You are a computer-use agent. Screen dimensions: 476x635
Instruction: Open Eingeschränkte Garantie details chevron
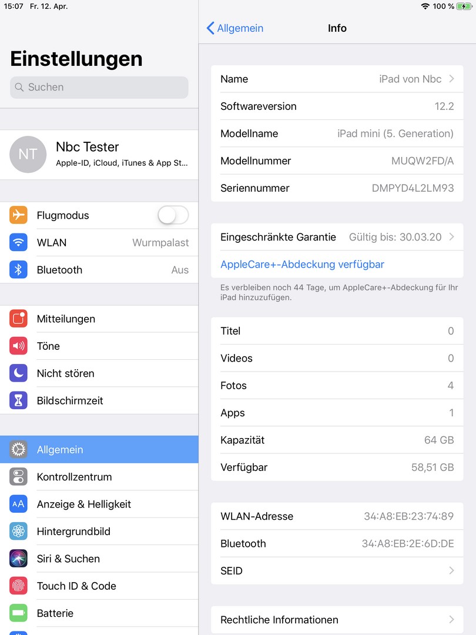tap(452, 236)
